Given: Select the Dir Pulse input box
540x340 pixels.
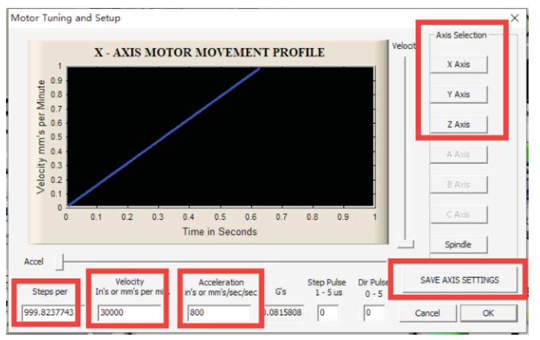Looking at the screenshot, I should [374, 313].
